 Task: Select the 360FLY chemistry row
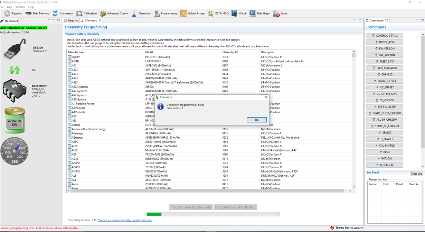click(210, 57)
